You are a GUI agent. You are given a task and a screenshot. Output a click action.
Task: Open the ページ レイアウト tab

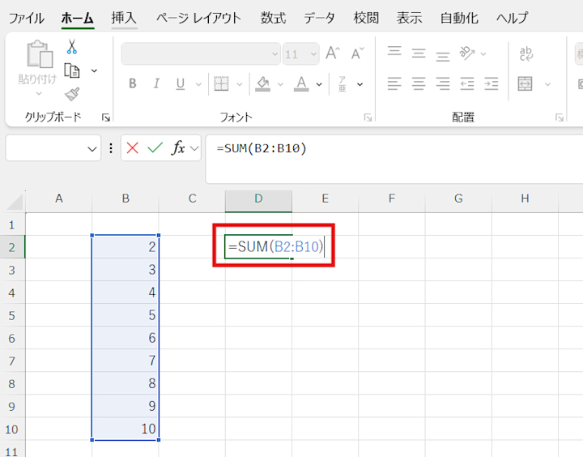point(198,18)
